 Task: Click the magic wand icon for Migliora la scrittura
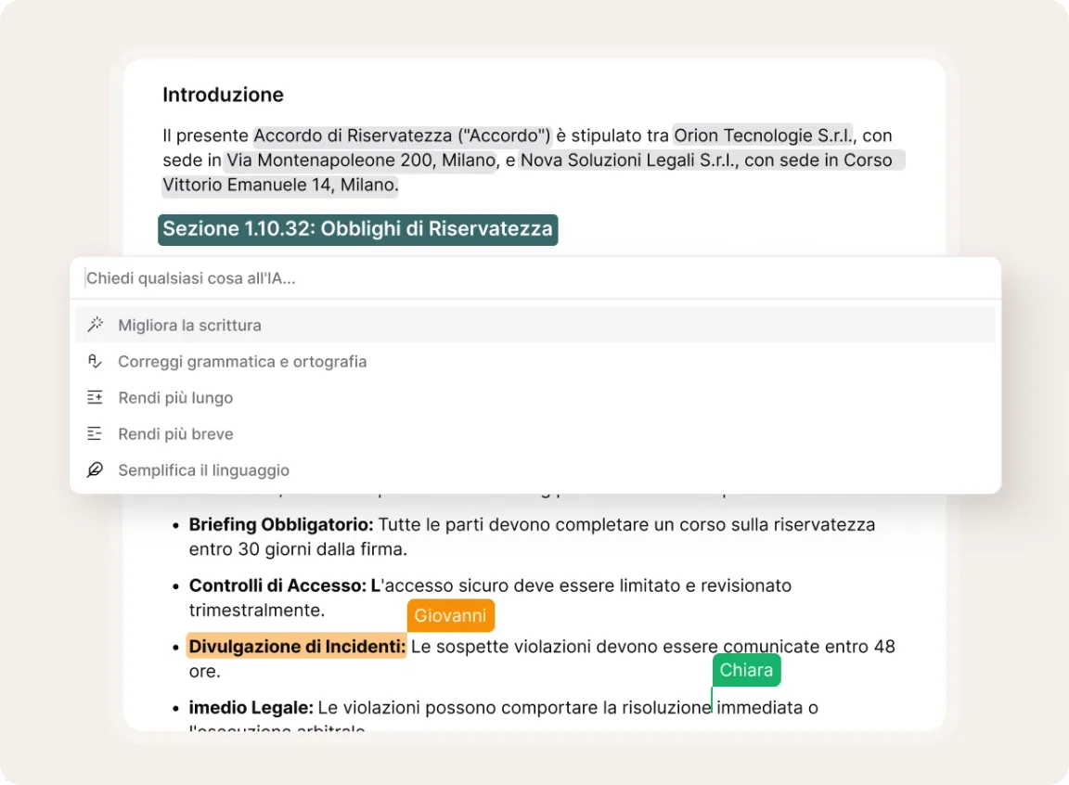[95, 325]
